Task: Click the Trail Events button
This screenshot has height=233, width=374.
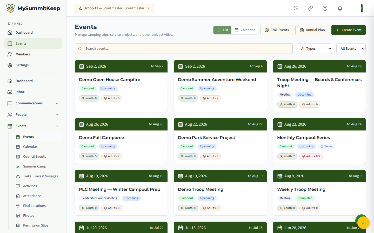Action: point(277,30)
